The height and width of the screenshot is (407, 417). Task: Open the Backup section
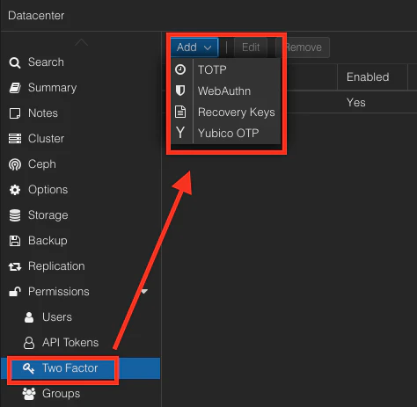tap(80, 241)
